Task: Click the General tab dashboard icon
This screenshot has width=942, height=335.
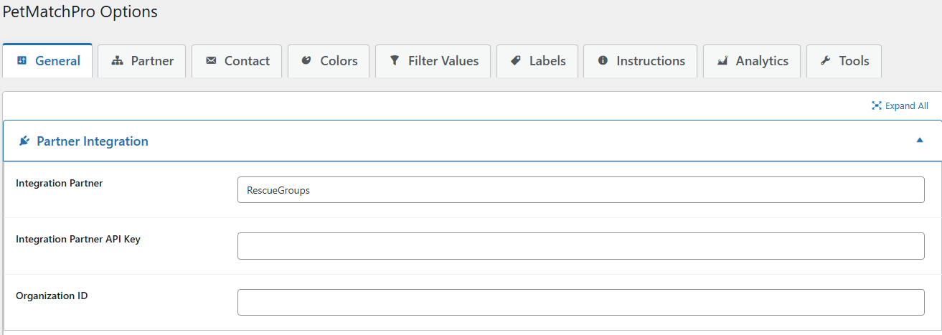Action: 22,61
